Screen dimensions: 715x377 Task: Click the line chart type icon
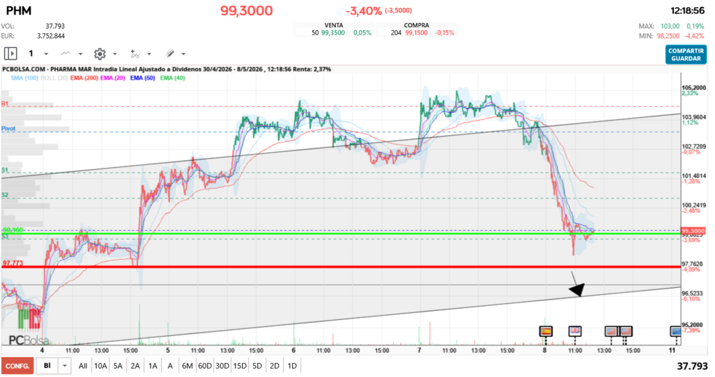66,53
